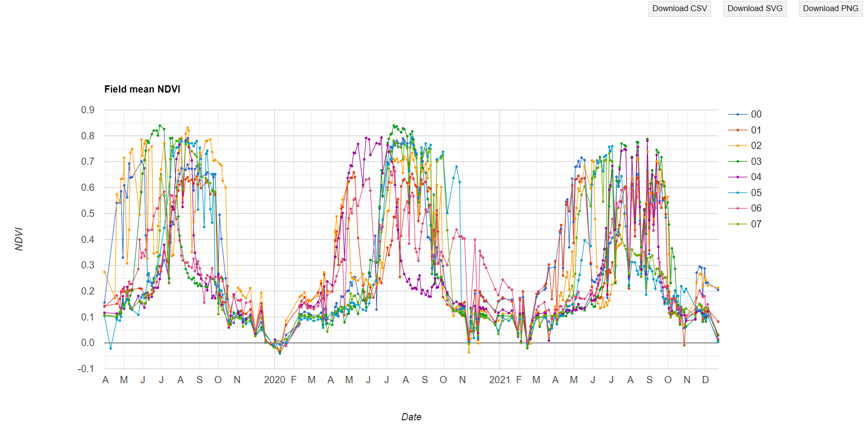Select legend entry 01 label
The height and width of the screenshot is (428, 867).
756,130
